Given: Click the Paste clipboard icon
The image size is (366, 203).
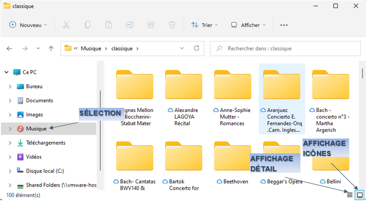Looking at the screenshot, I should pos(109,25).
